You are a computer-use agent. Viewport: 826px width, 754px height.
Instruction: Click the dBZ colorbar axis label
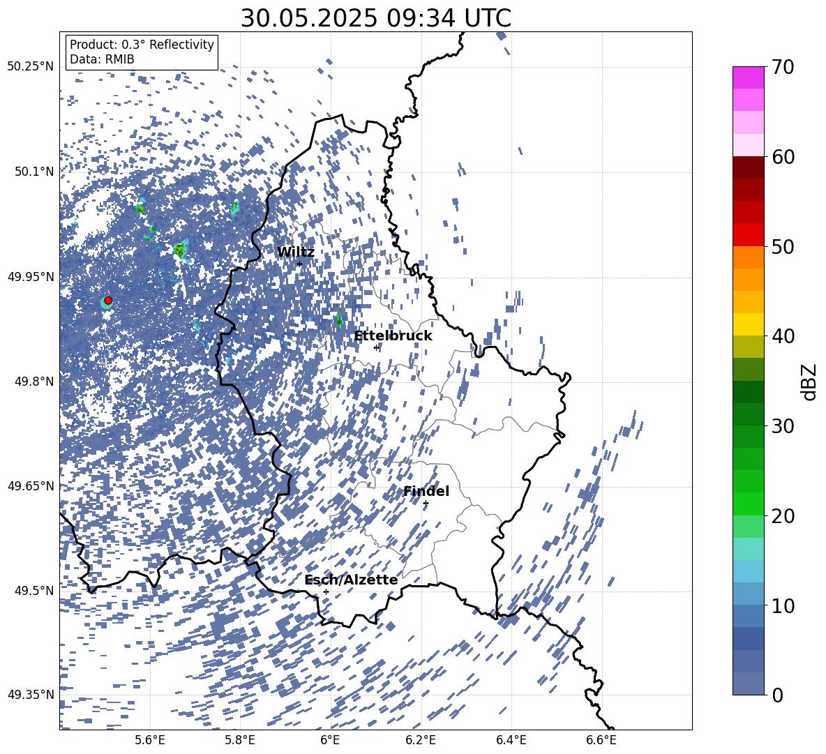810,382
